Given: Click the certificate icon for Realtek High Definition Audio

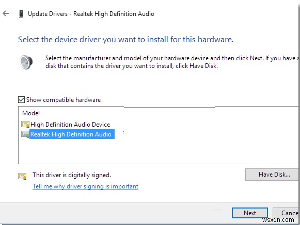Looking at the screenshot, I should click(25, 134).
